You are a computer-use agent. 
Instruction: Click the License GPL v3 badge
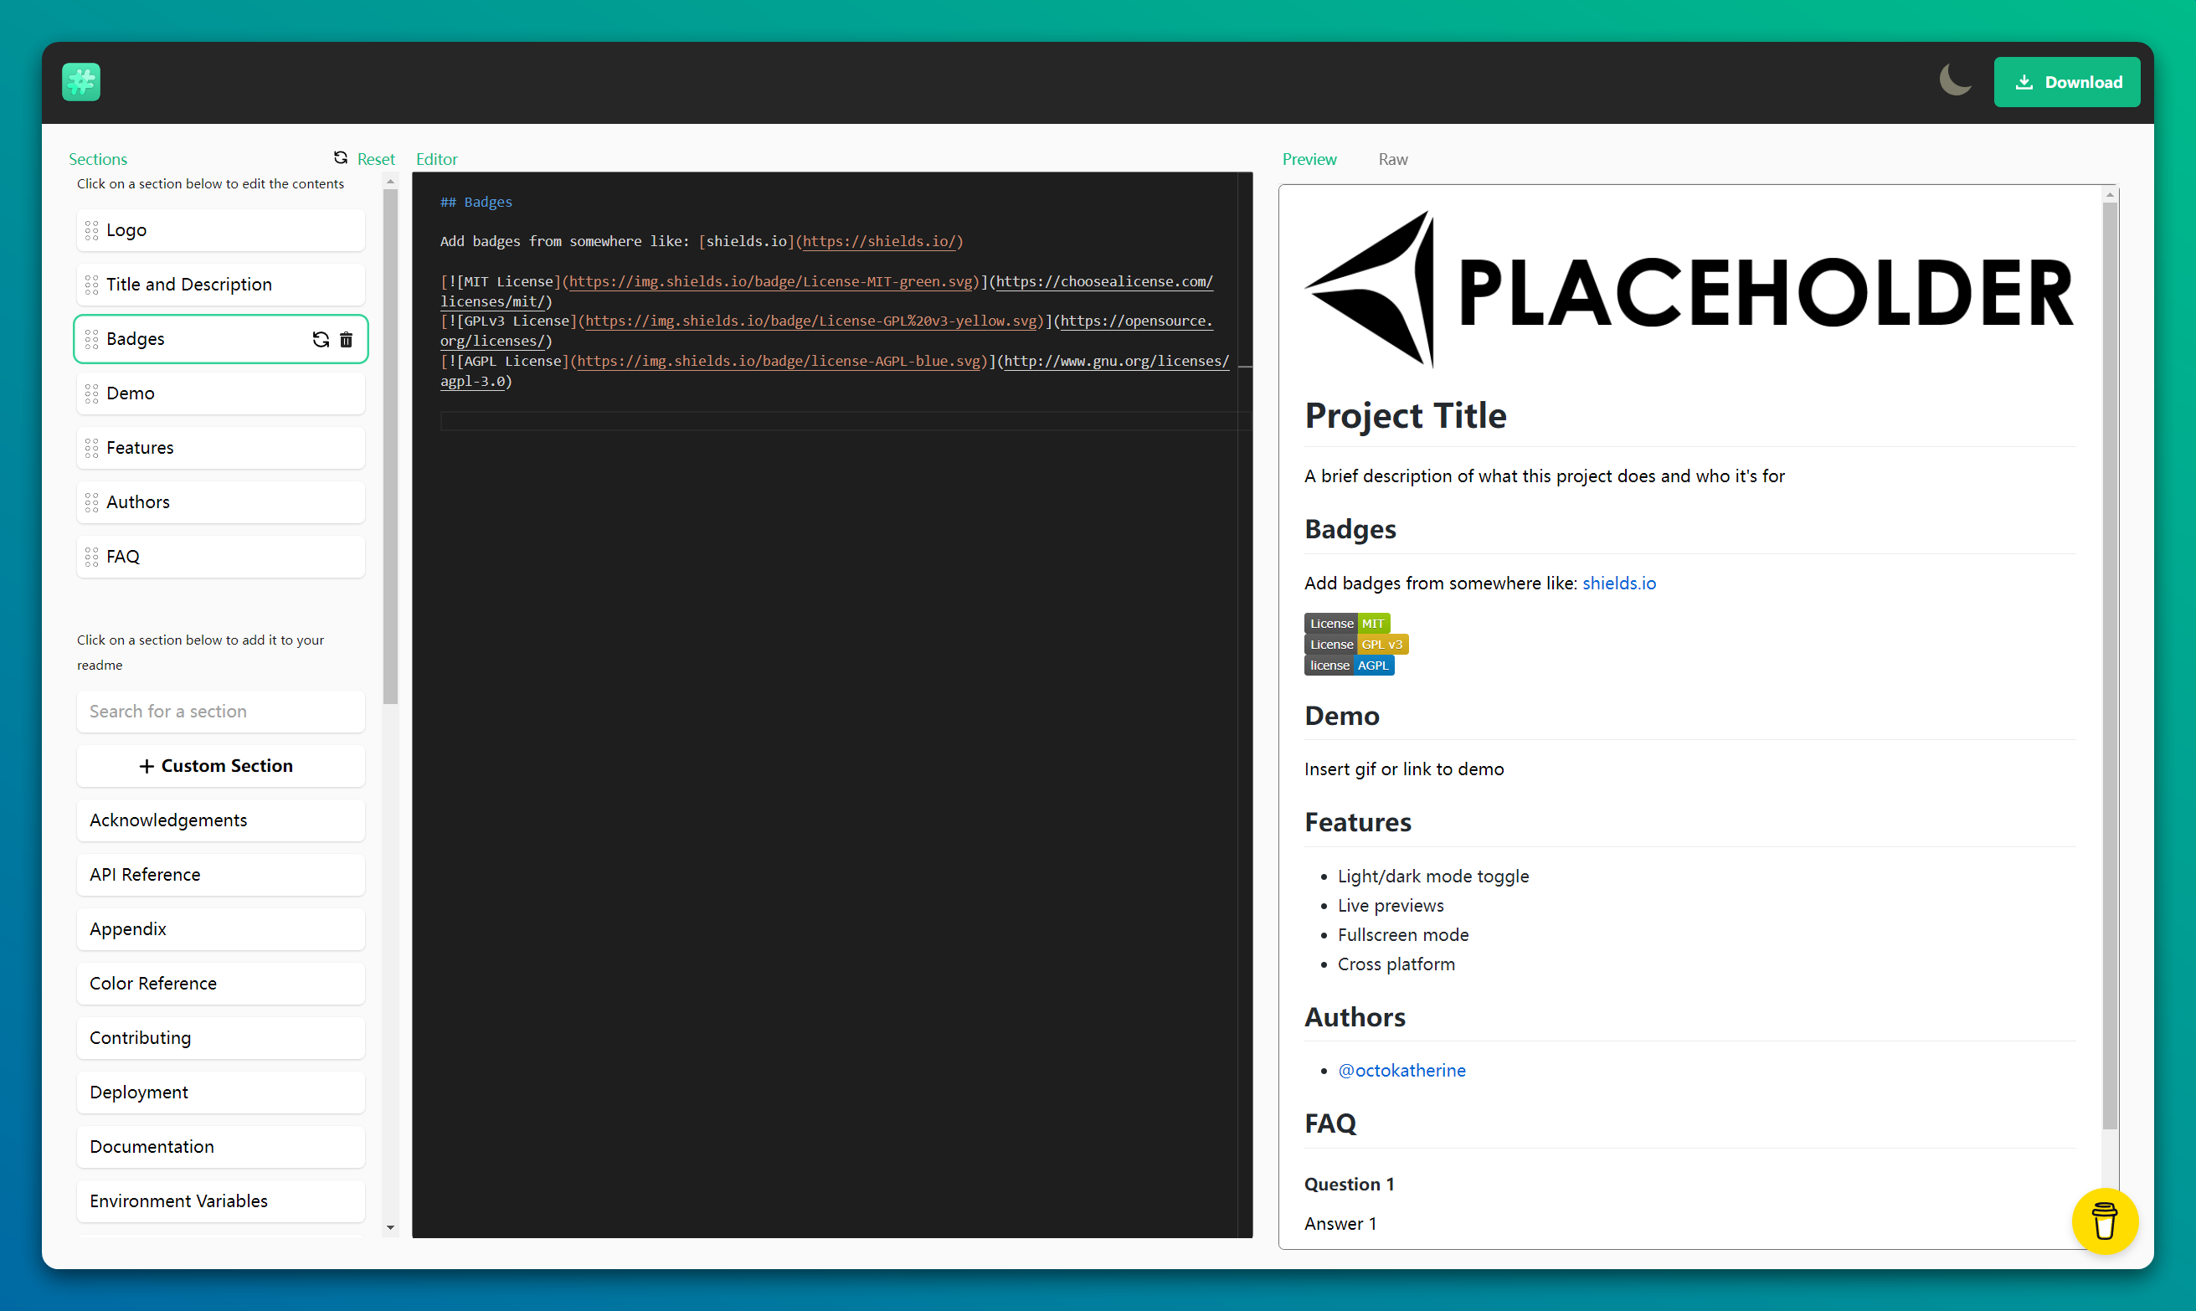[1356, 645]
